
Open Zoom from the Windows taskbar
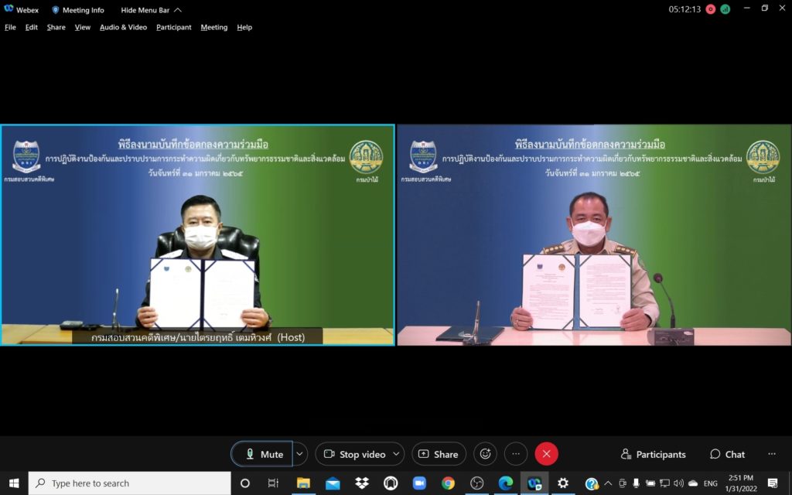(x=419, y=483)
